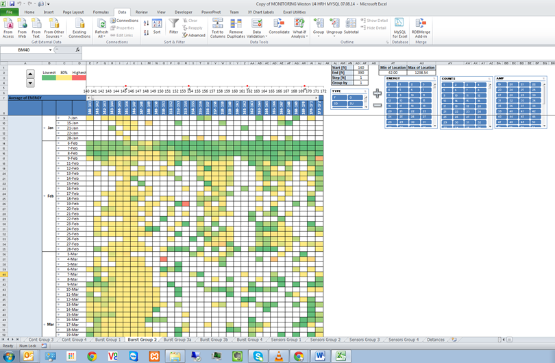Clear filter on AMP slicer

(543, 78)
